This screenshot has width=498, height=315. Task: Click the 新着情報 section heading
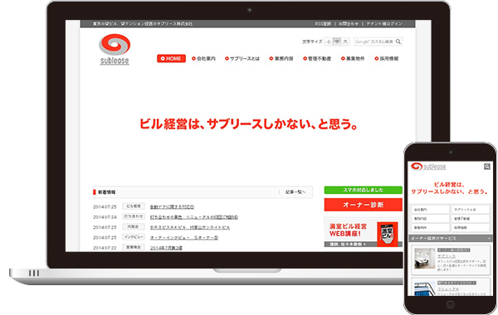pyautogui.click(x=107, y=192)
